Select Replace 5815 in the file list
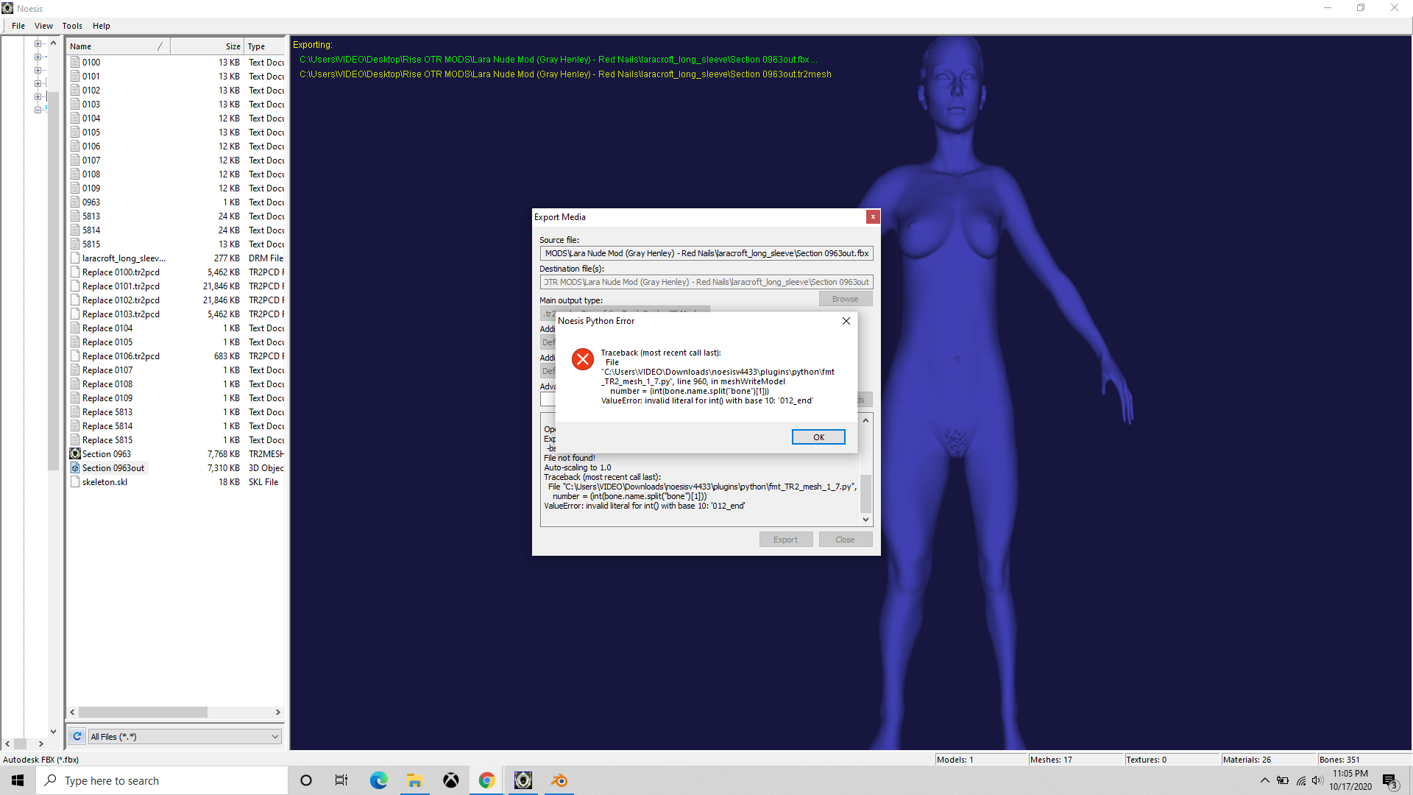The image size is (1413, 795). coord(107,440)
